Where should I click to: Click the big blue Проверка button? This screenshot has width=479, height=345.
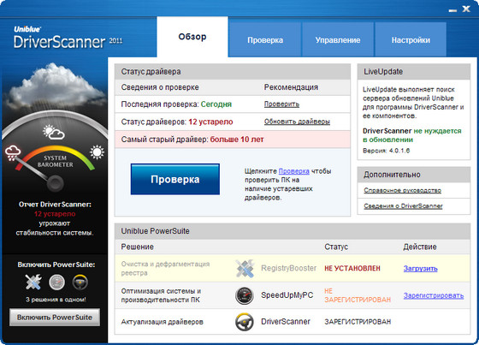click(175, 179)
